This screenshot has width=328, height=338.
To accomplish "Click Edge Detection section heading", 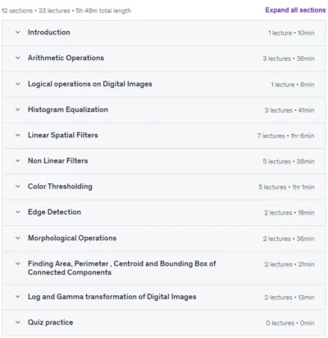I will pos(54,212).
